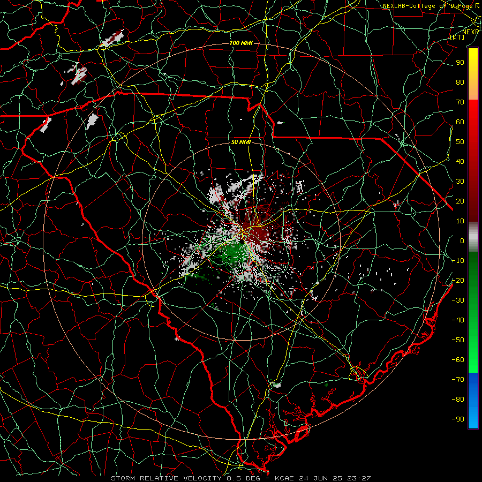Click the -20 value on velocity scale

458,281
